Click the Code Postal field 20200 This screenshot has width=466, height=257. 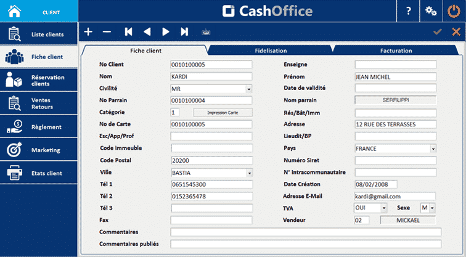212,160
